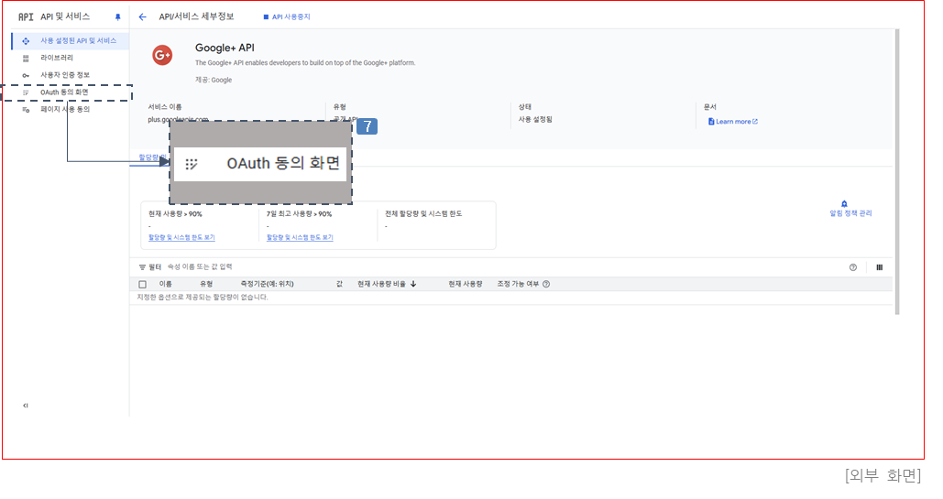Open 사용자 인증 정보 menu item

click(x=65, y=75)
